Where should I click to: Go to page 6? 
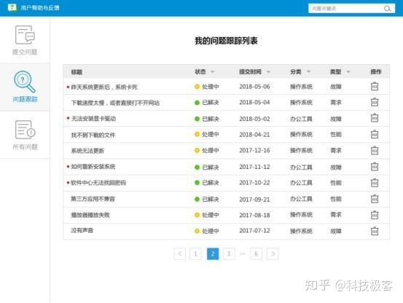256,253
